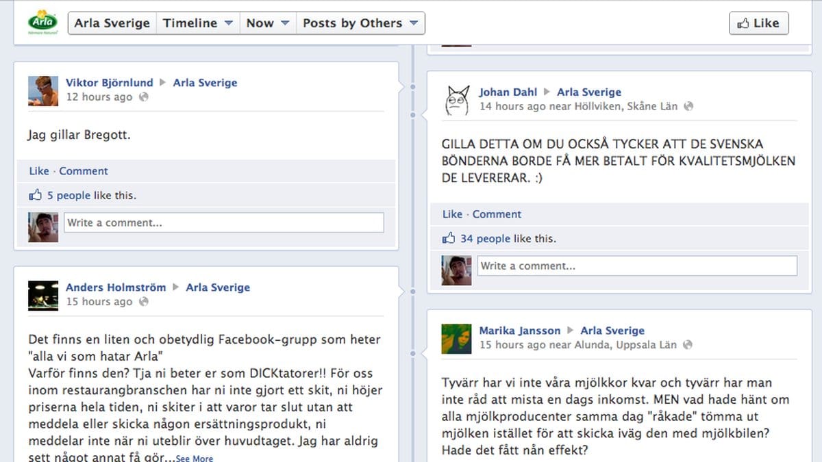
Task: Open Arla Sverige link in Anders' post
Action: pos(218,287)
